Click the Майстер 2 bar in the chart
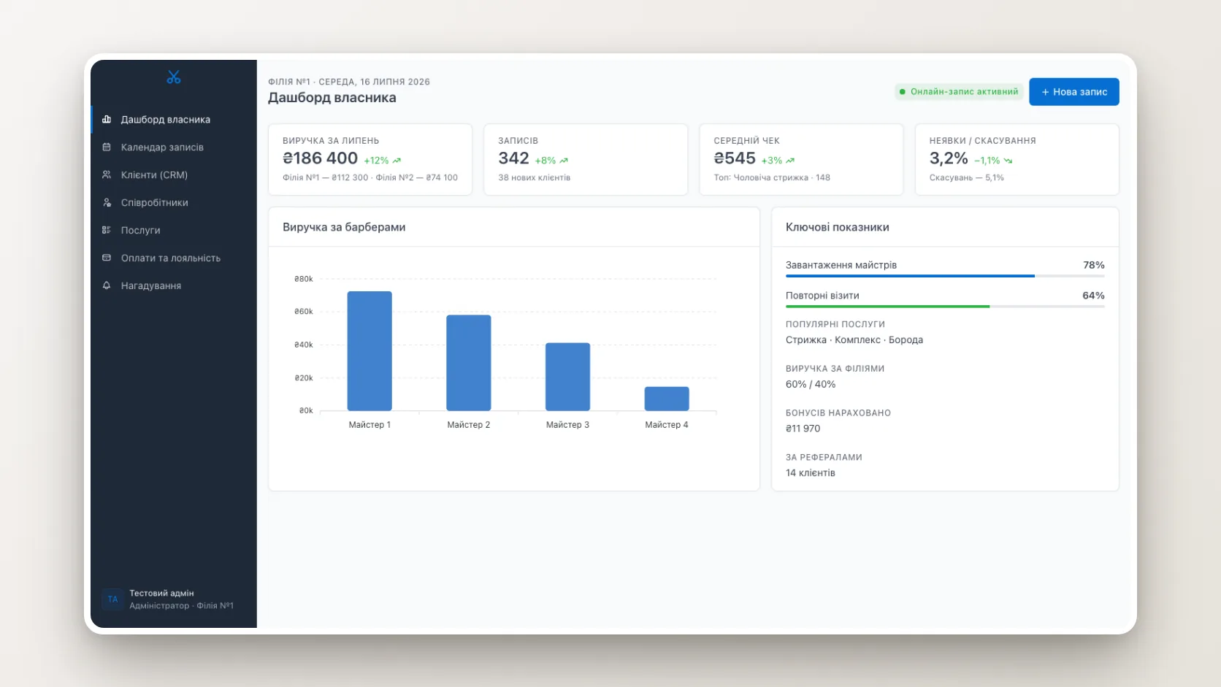The image size is (1221, 687). click(x=469, y=363)
